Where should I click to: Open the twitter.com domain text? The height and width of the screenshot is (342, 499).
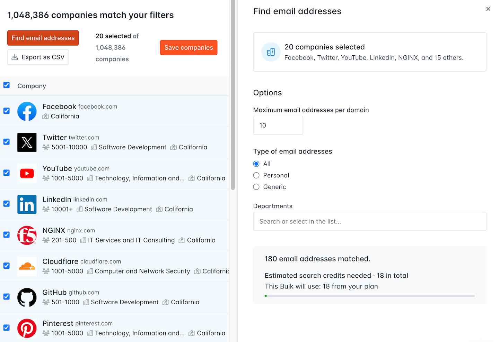pos(84,138)
